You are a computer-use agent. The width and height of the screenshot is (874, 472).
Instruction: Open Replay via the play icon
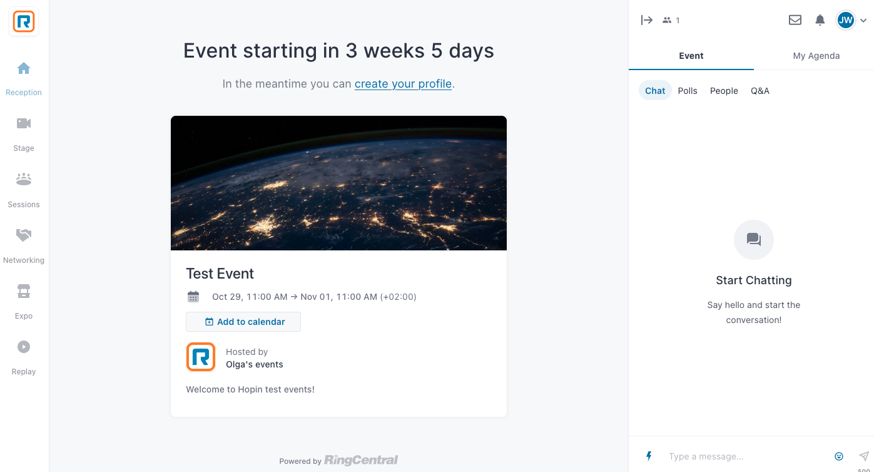pyautogui.click(x=24, y=347)
